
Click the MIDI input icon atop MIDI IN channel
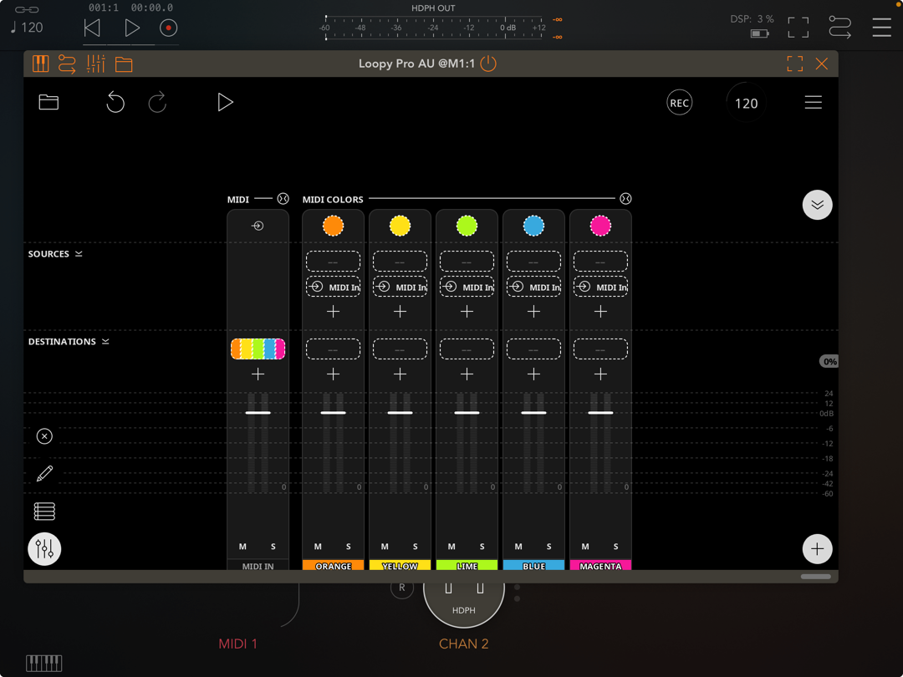(x=258, y=226)
